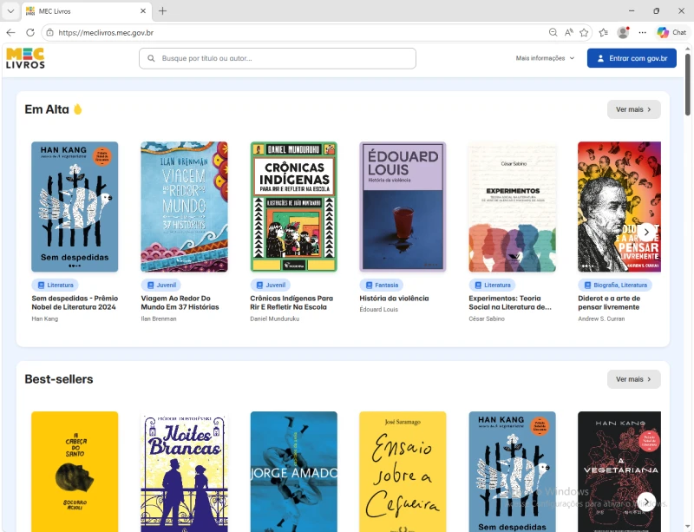Click Ver mais in the Best-sellers section
The height and width of the screenshot is (532, 694).
click(x=633, y=379)
